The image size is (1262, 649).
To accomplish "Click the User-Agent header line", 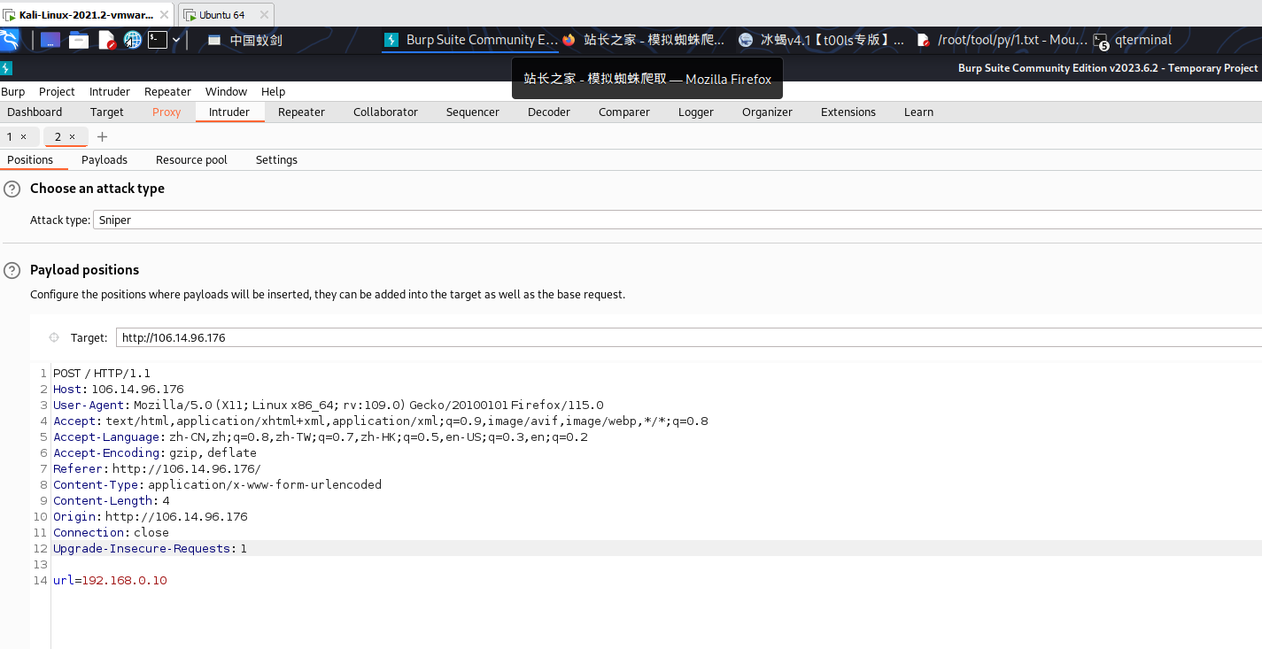I will (x=329, y=406).
